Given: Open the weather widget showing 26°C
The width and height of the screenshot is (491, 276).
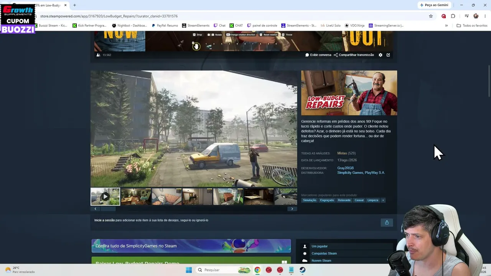Looking at the screenshot, I should (x=19, y=270).
